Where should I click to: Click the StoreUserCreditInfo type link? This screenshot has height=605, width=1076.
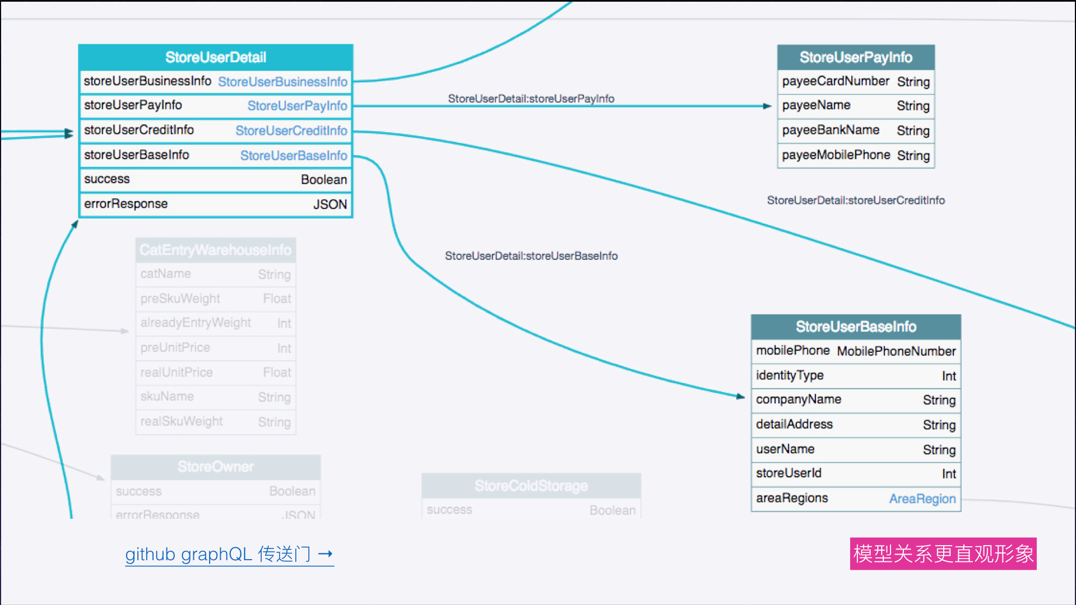click(x=291, y=131)
